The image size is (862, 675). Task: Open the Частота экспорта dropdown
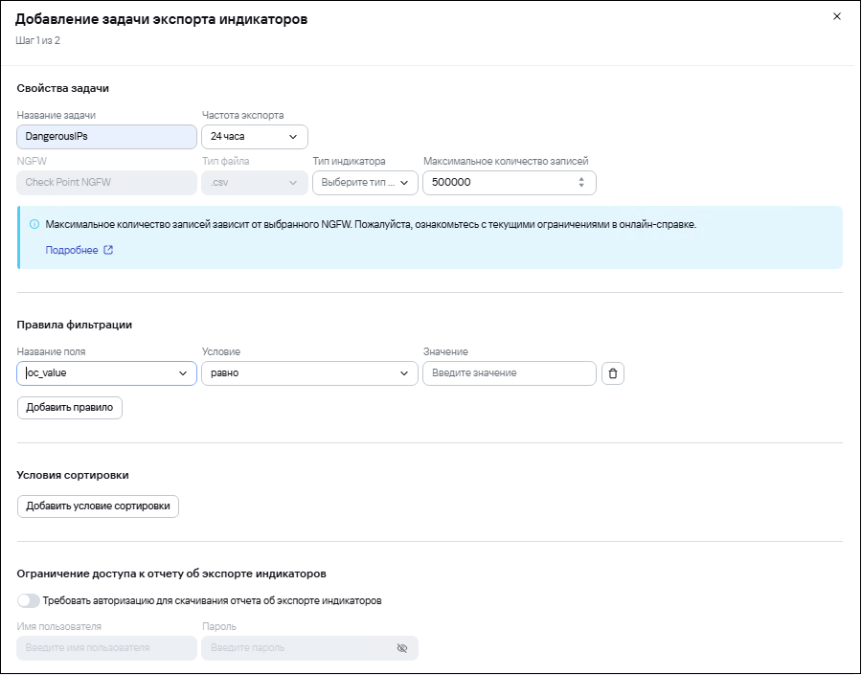[255, 136]
